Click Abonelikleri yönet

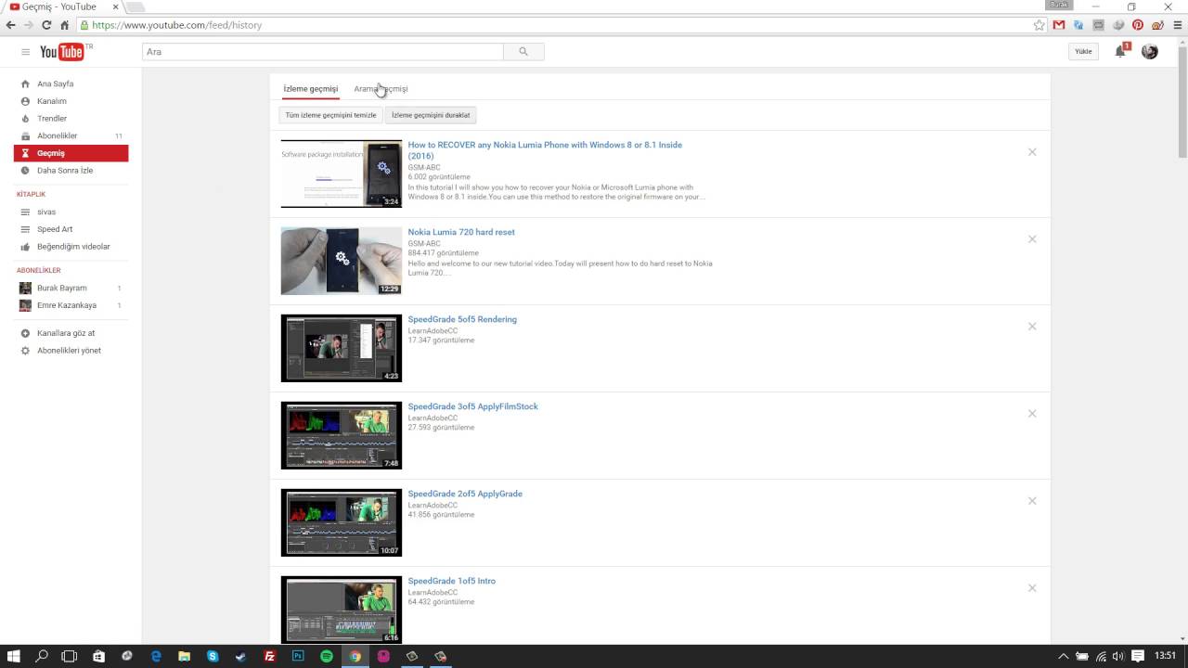[x=71, y=351]
